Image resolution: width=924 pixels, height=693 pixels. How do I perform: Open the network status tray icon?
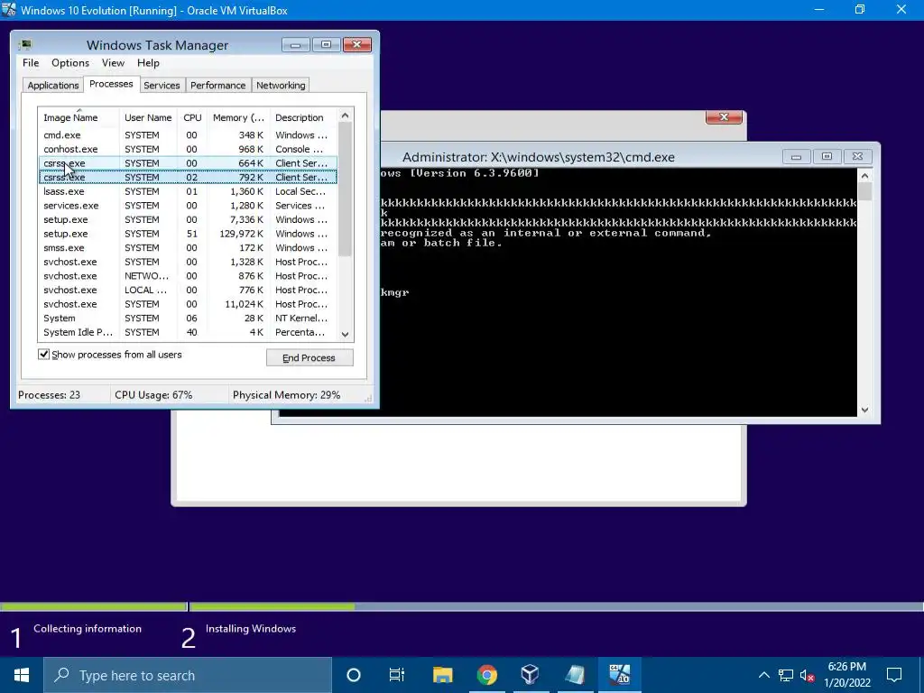[x=786, y=675]
